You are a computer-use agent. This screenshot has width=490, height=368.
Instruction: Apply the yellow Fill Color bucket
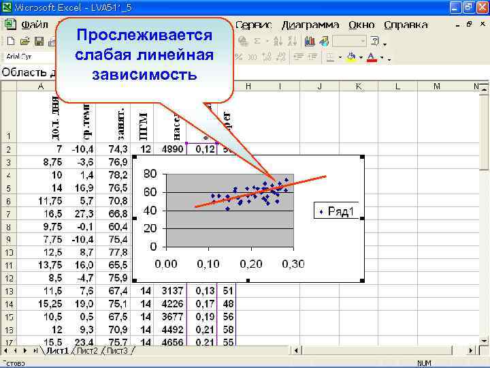pyautogui.click(x=352, y=57)
